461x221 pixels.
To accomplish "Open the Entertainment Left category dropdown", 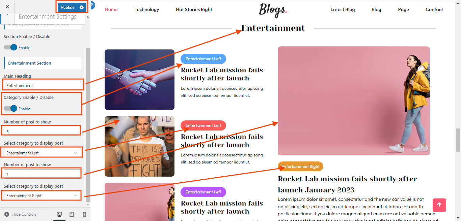I will 43,153.
